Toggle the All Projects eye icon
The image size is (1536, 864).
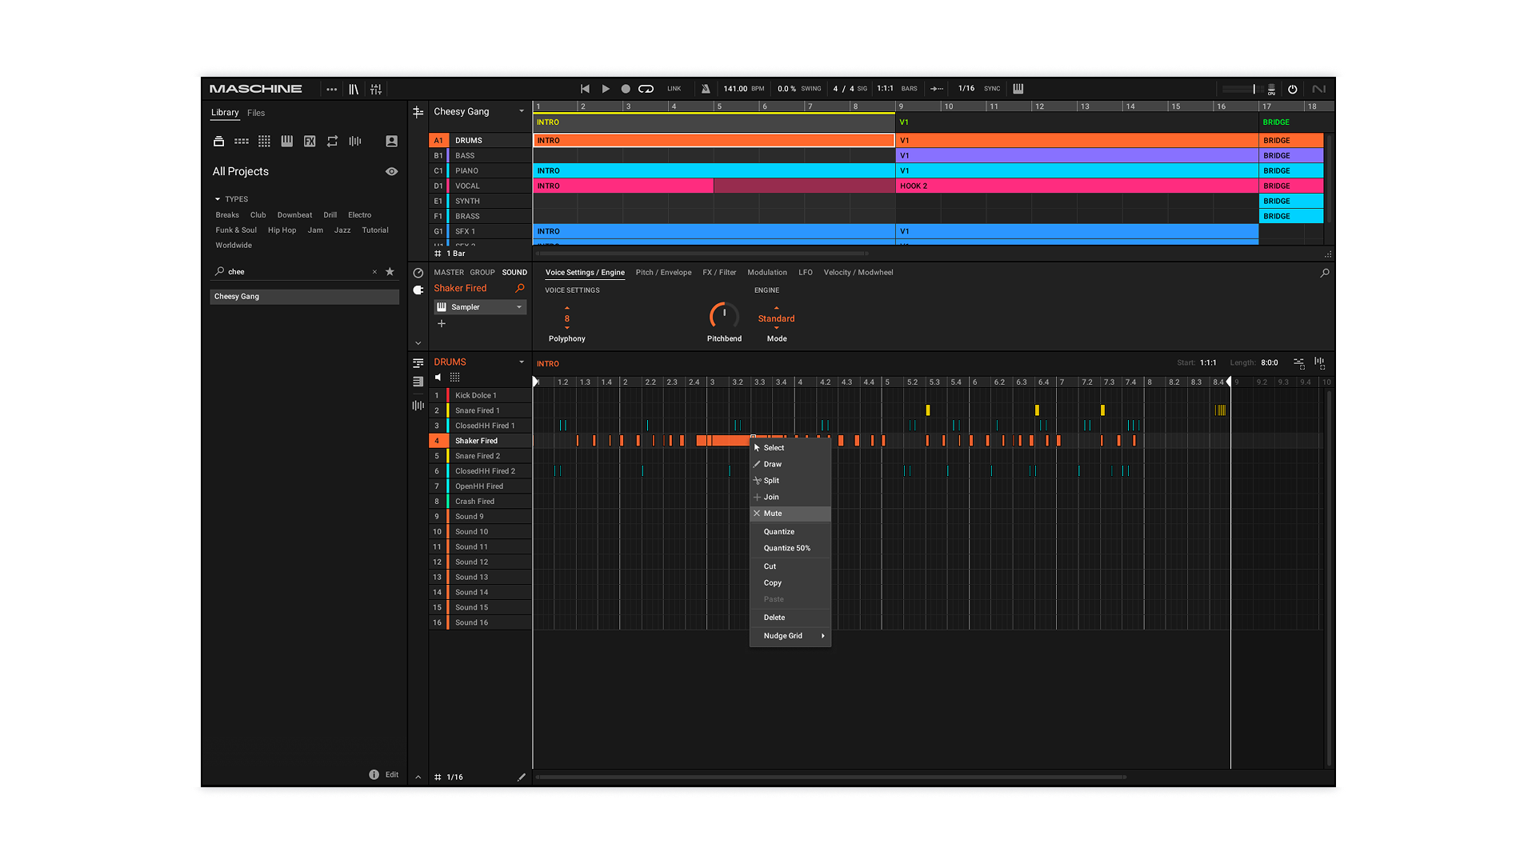391,171
